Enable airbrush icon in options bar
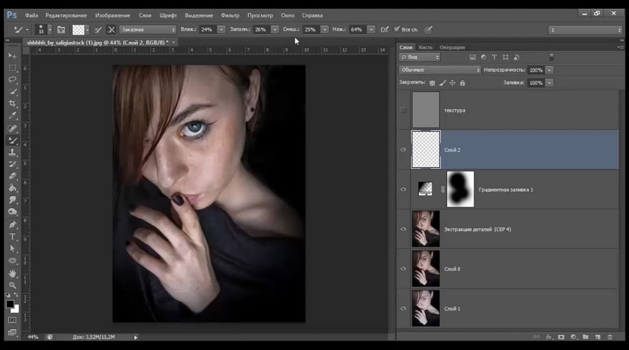The height and width of the screenshot is (350, 629). click(384, 30)
